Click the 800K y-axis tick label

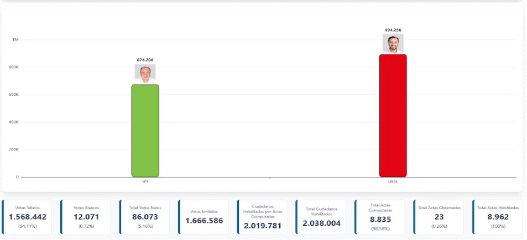[x=13, y=67]
